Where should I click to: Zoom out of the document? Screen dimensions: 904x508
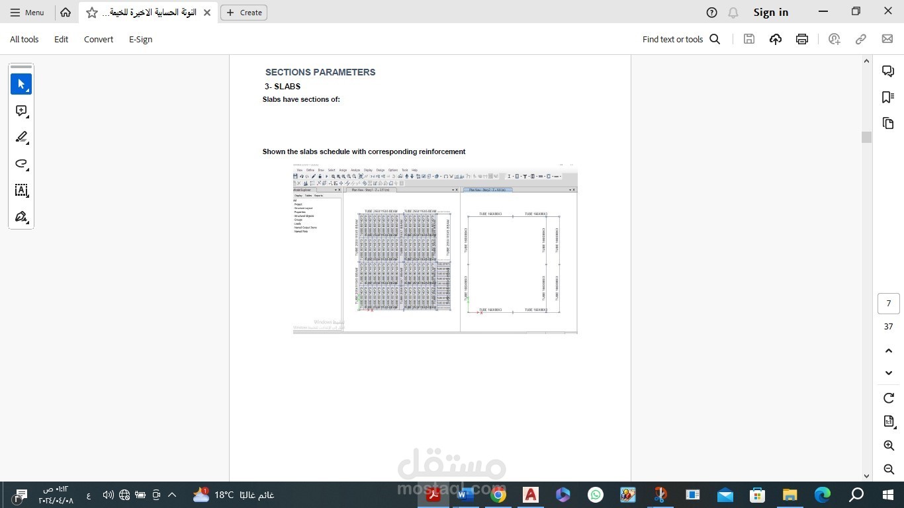coord(889,469)
